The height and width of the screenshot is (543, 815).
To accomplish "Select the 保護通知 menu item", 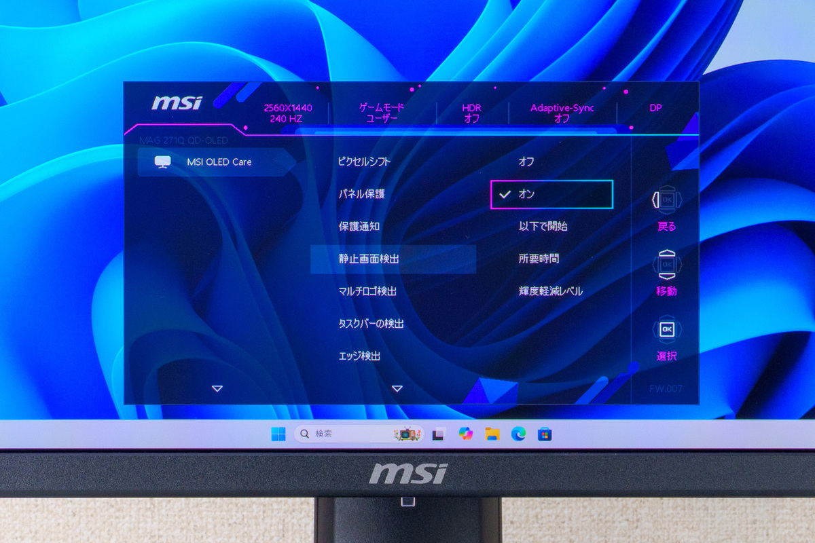I will [x=359, y=227].
